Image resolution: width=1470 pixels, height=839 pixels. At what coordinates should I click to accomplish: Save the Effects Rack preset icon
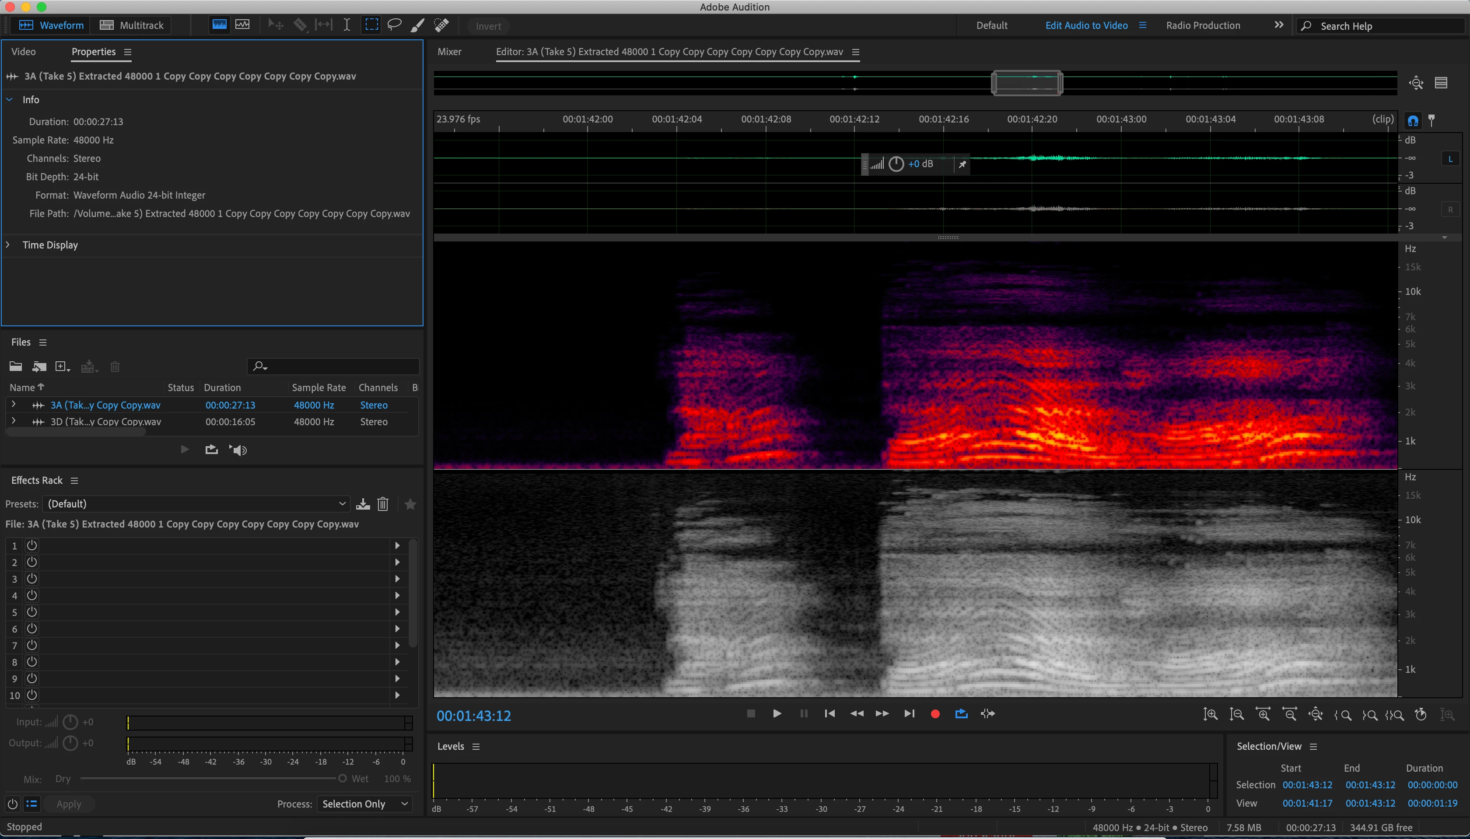coord(362,504)
